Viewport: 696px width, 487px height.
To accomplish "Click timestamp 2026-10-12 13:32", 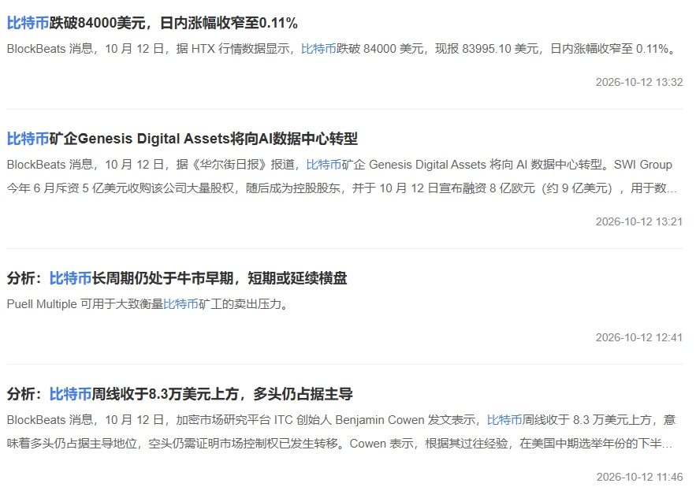I will click(x=639, y=82).
